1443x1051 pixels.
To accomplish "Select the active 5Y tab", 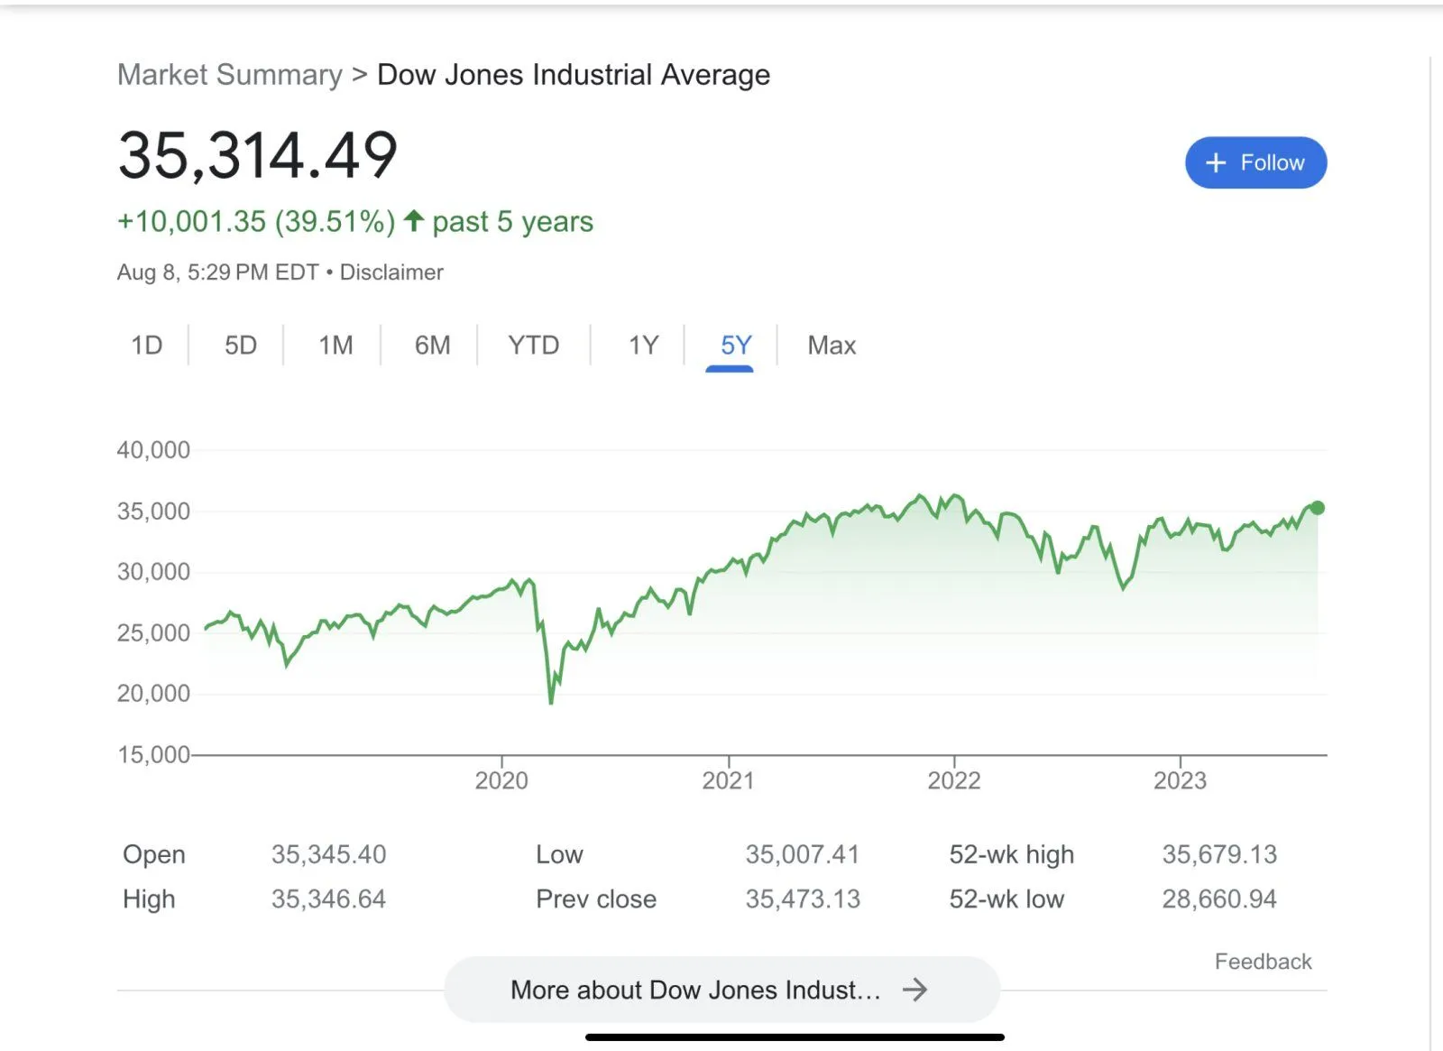I will (x=735, y=345).
